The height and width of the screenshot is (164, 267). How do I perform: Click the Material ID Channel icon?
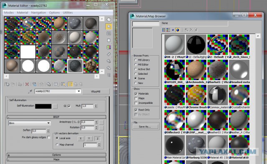tap(56, 84)
